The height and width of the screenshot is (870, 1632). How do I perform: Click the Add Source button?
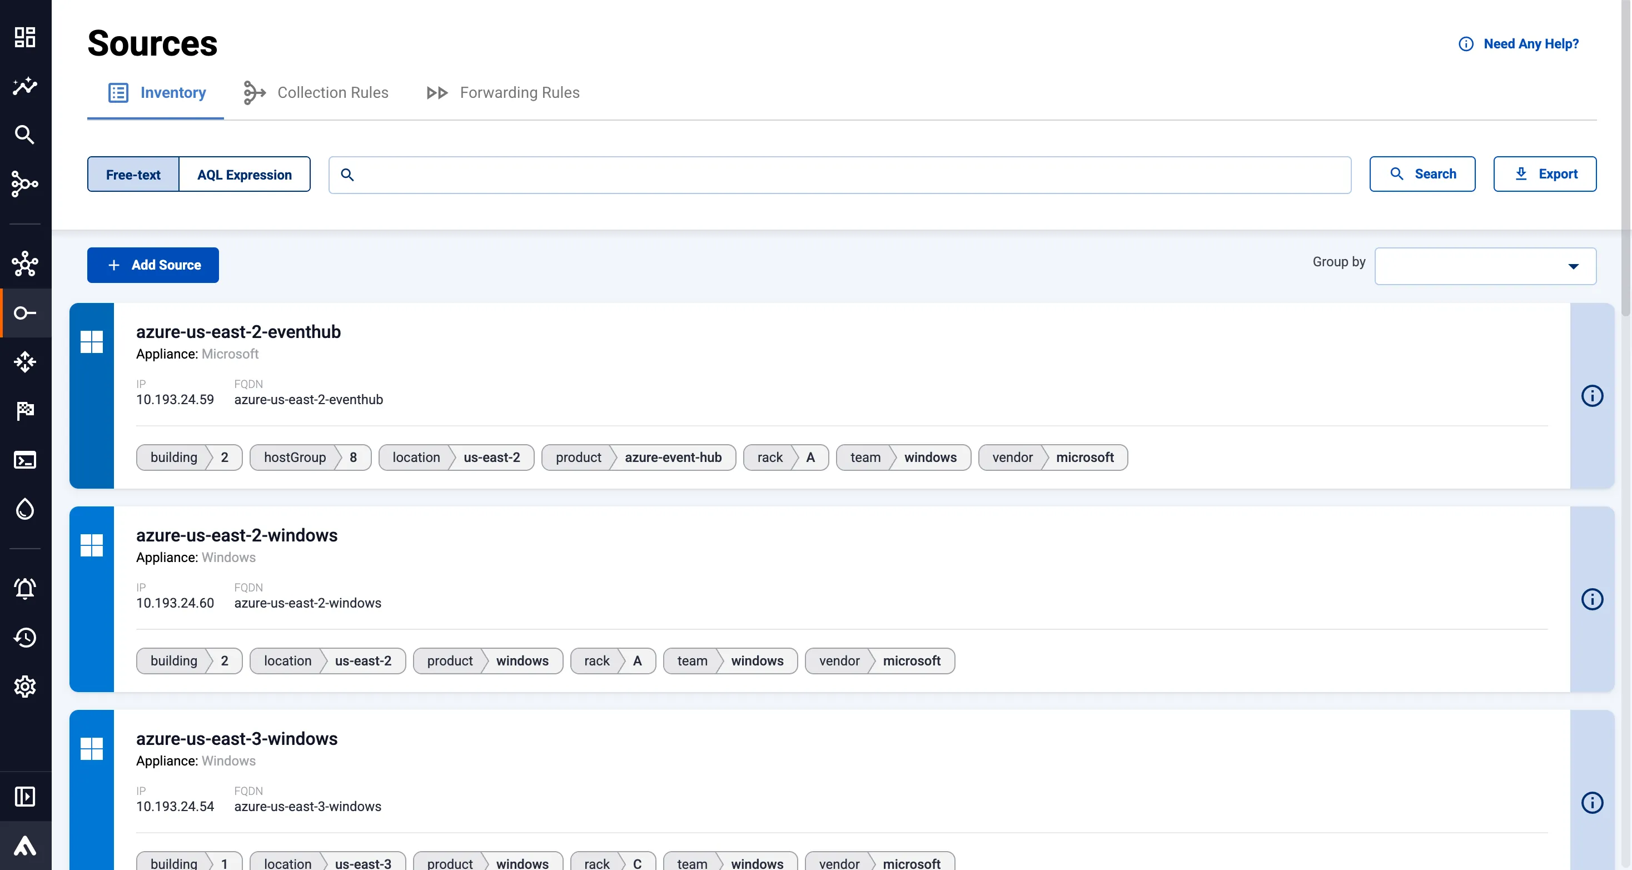(153, 265)
